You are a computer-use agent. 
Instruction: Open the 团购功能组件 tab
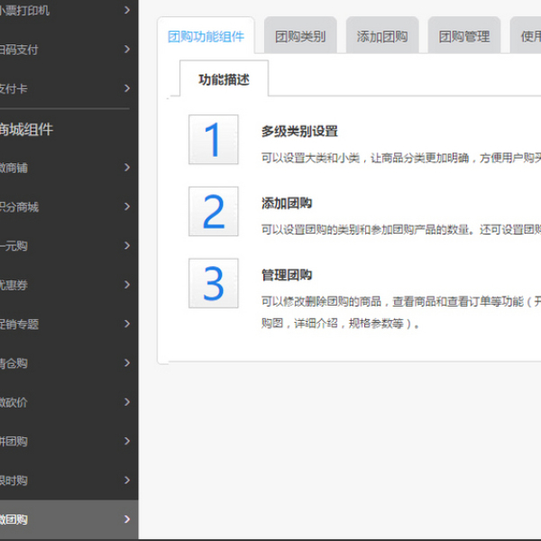[x=206, y=37]
